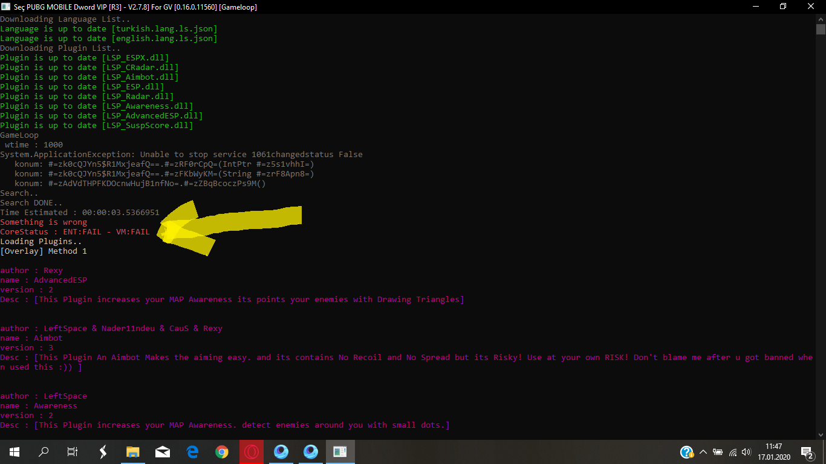This screenshot has width=826, height=464.
Task: Click the 'LSP_CRadar.dll' plugin line
Action: click(x=89, y=68)
